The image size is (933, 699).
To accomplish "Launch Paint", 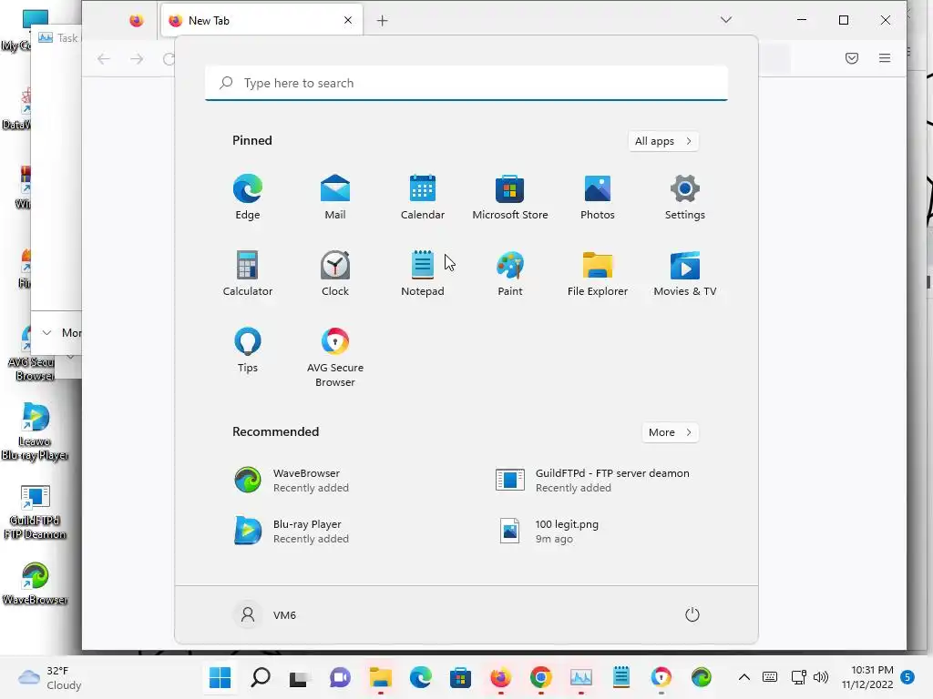I will click(x=510, y=273).
